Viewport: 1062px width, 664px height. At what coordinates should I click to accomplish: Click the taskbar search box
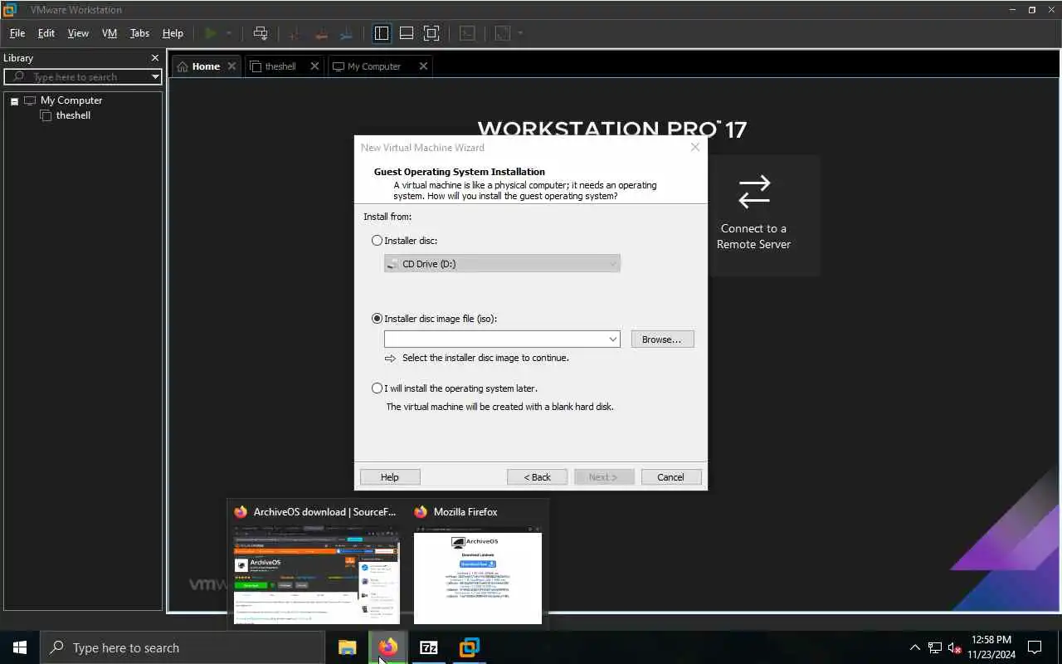(183, 647)
